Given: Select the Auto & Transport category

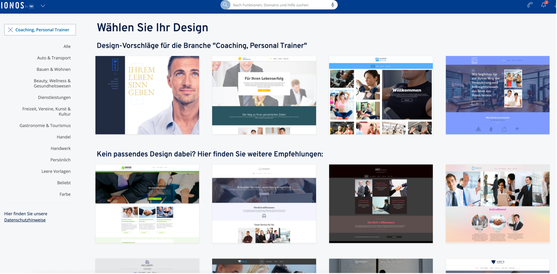Looking at the screenshot, I should pyautogui.click(x=54, y=58).
